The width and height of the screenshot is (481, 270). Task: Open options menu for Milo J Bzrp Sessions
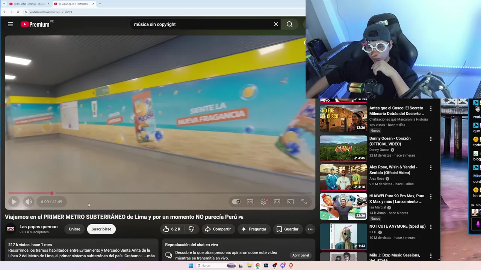(431, 256)
